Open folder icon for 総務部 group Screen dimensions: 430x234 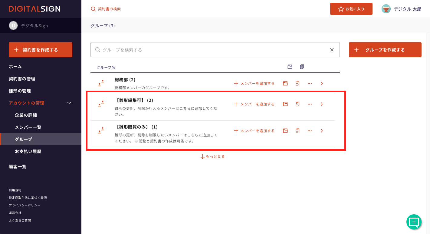pyautogui.click(x=285, y=83)
